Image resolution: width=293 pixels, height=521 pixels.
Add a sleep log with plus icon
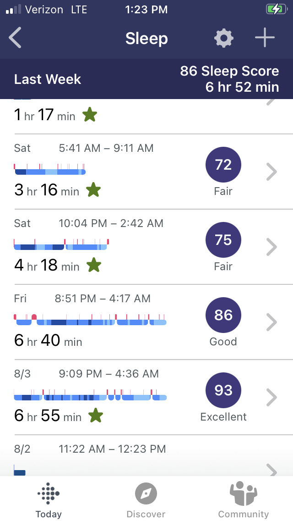pos(265,38)
